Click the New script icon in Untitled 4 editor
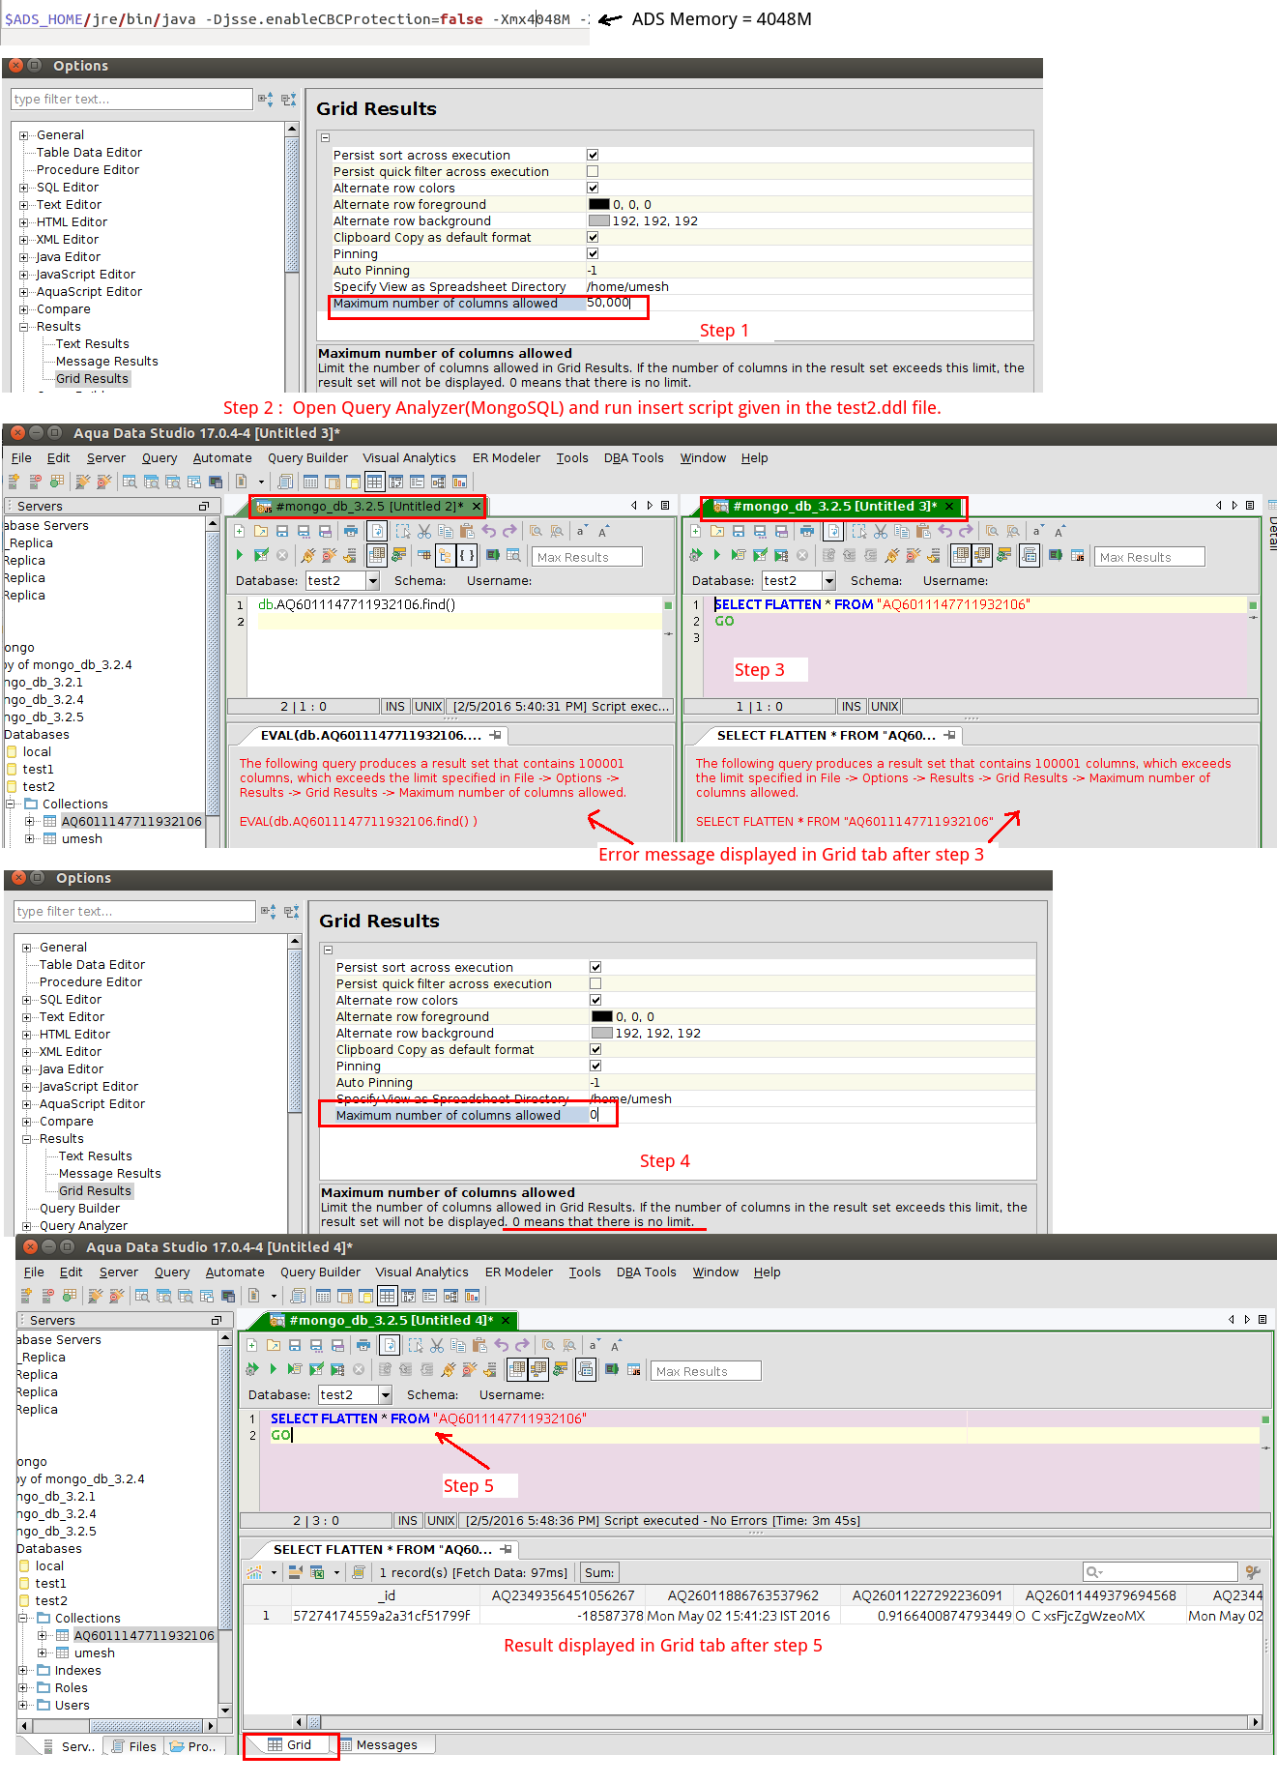 251,1345
